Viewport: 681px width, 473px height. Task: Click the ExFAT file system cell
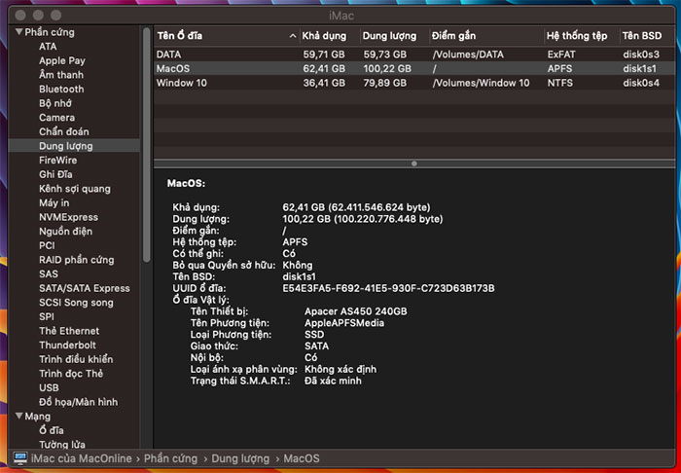[x=561, y=55]
